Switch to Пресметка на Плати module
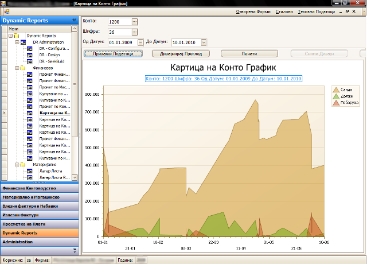This screenshot has height=264, width=367. [40, 224]
